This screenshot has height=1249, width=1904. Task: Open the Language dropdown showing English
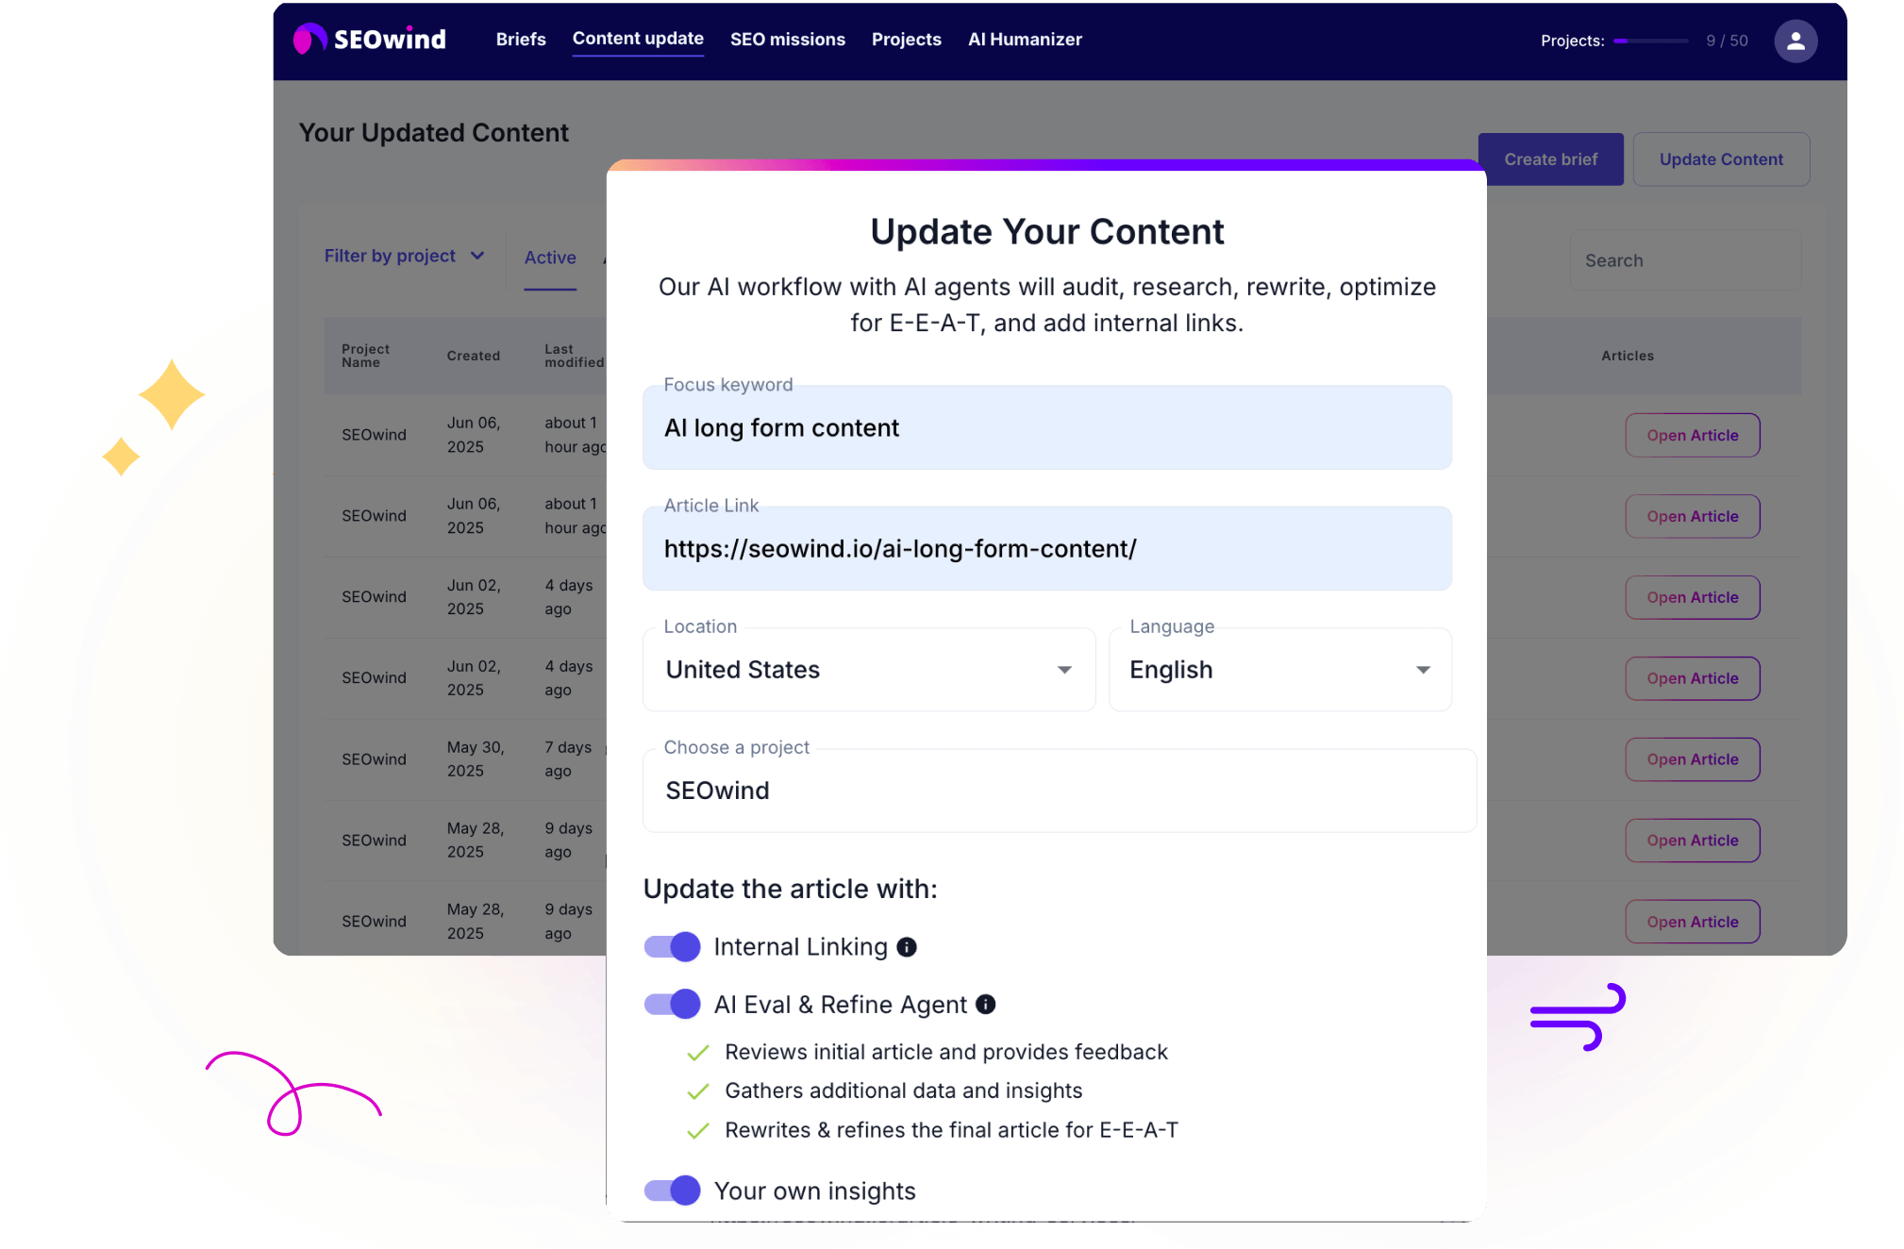[x=1279, y=670]
